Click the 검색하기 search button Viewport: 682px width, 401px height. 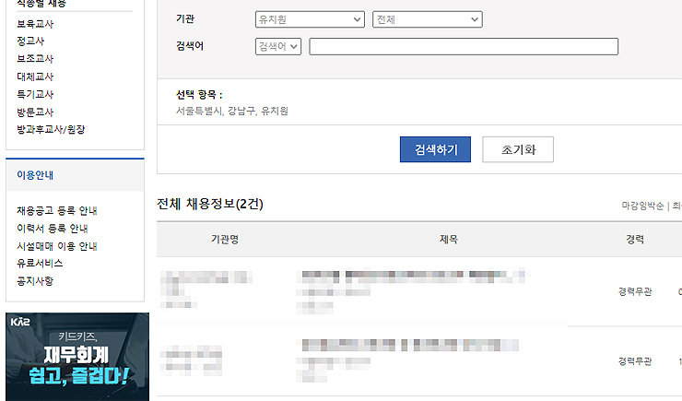(435, 149)
